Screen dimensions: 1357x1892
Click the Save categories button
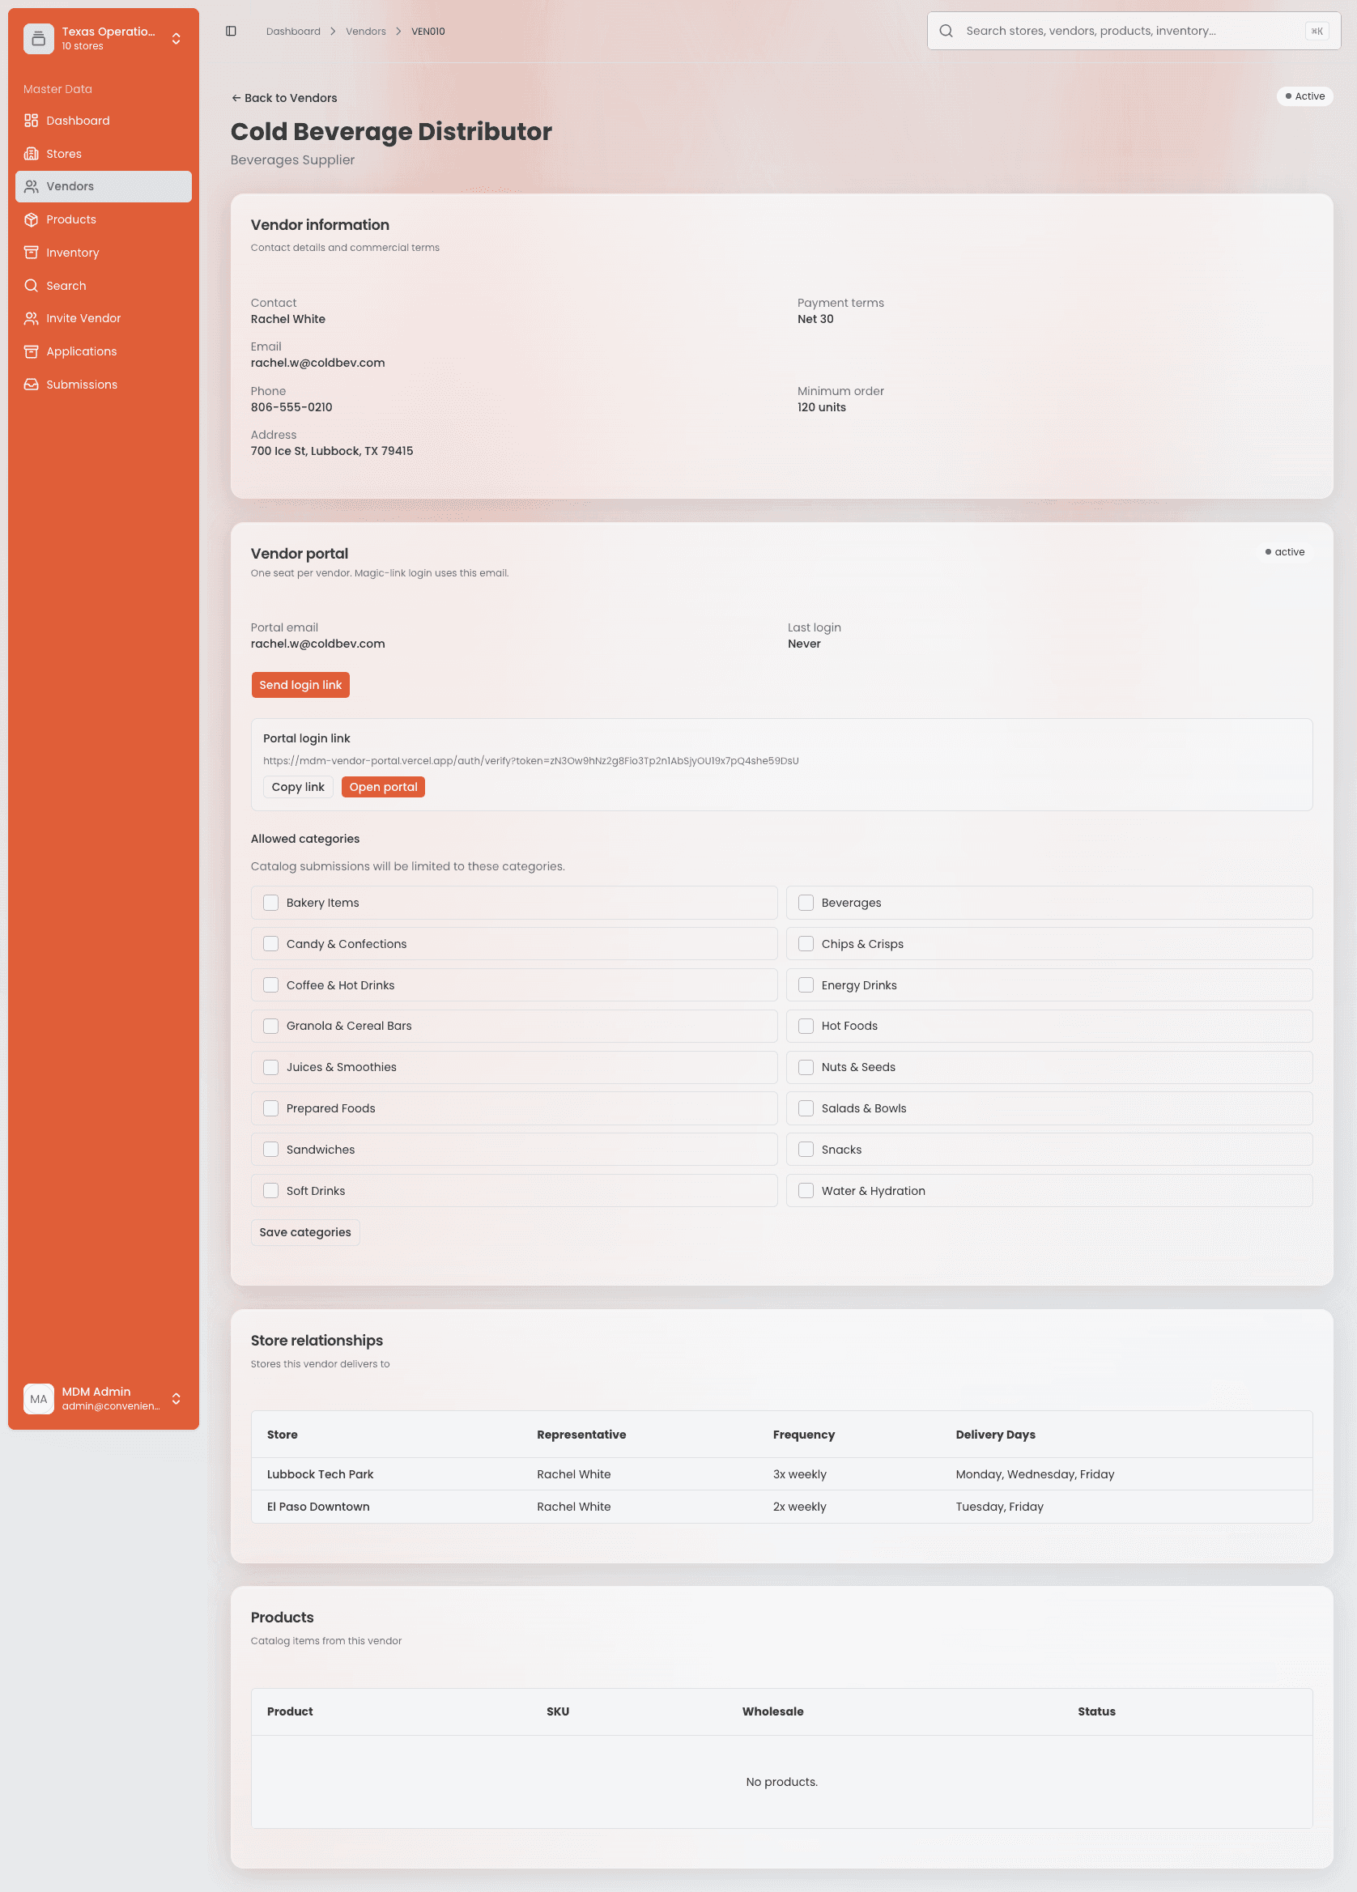[x=305, y=1232]
